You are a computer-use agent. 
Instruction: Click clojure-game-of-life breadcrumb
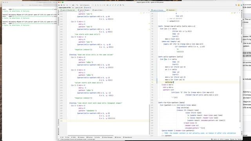(64, 7)
